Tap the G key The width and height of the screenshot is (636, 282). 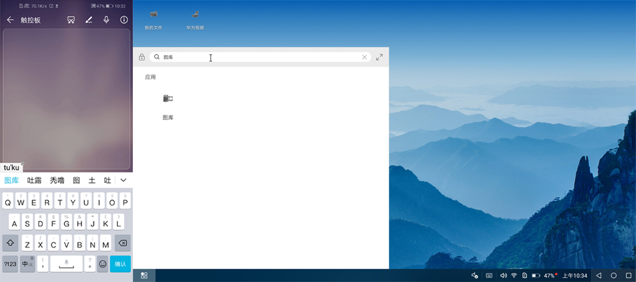tap(67, 222)
